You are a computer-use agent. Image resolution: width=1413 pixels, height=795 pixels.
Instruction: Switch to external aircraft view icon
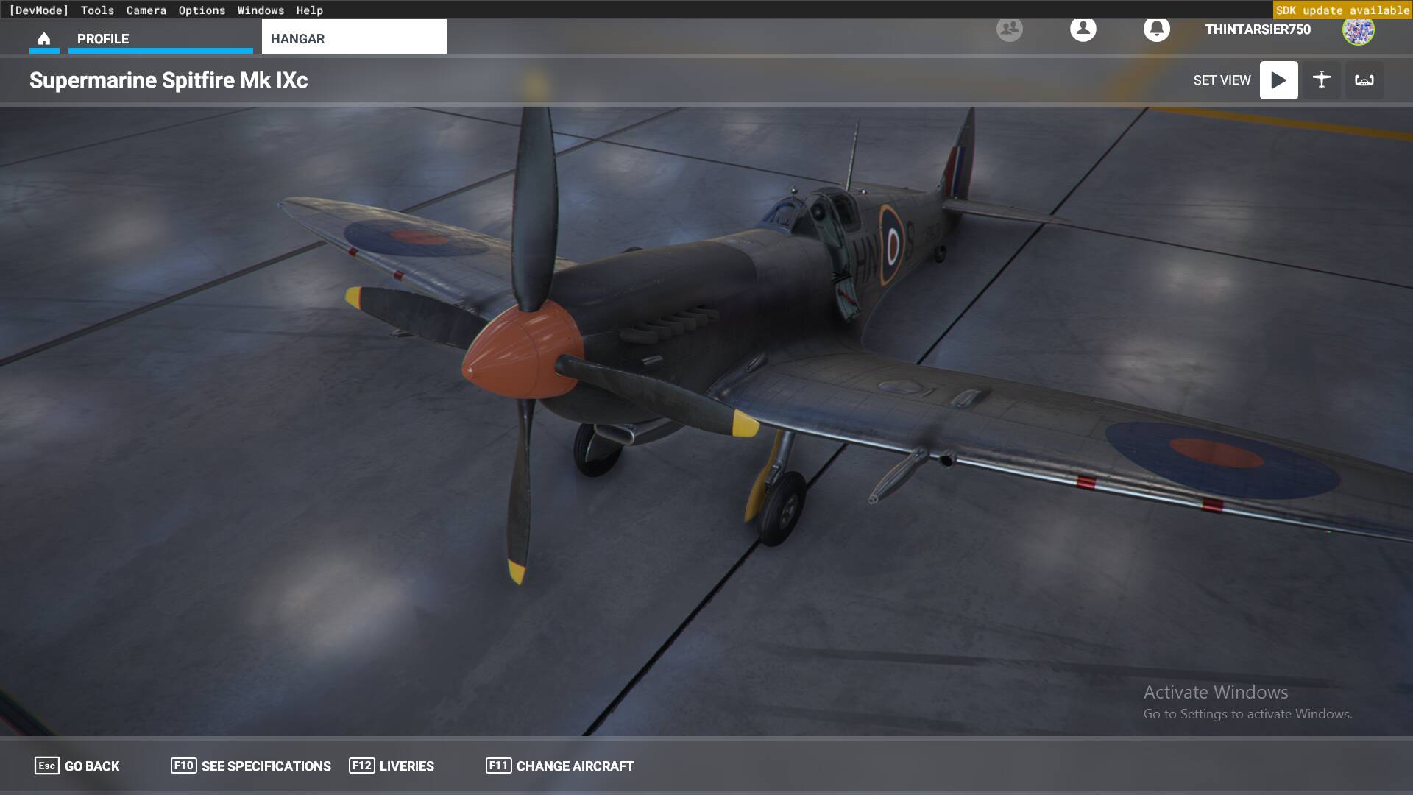[1321, 80]
